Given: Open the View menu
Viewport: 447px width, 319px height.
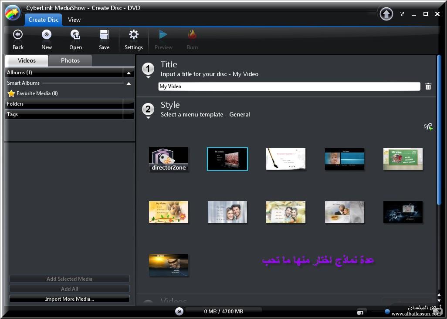Looking at the screenshot, I should (74, 20).
